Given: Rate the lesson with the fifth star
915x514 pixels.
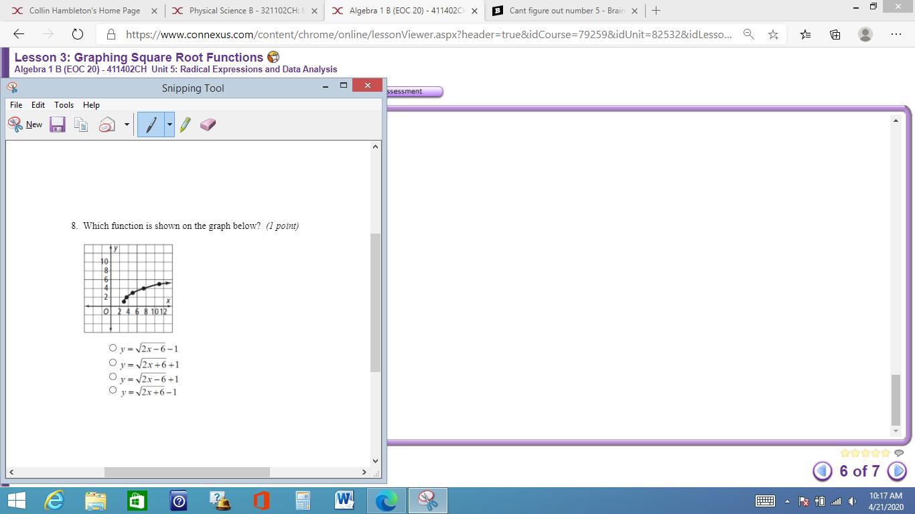Looking at the screenshot, I should click(886, 453).
